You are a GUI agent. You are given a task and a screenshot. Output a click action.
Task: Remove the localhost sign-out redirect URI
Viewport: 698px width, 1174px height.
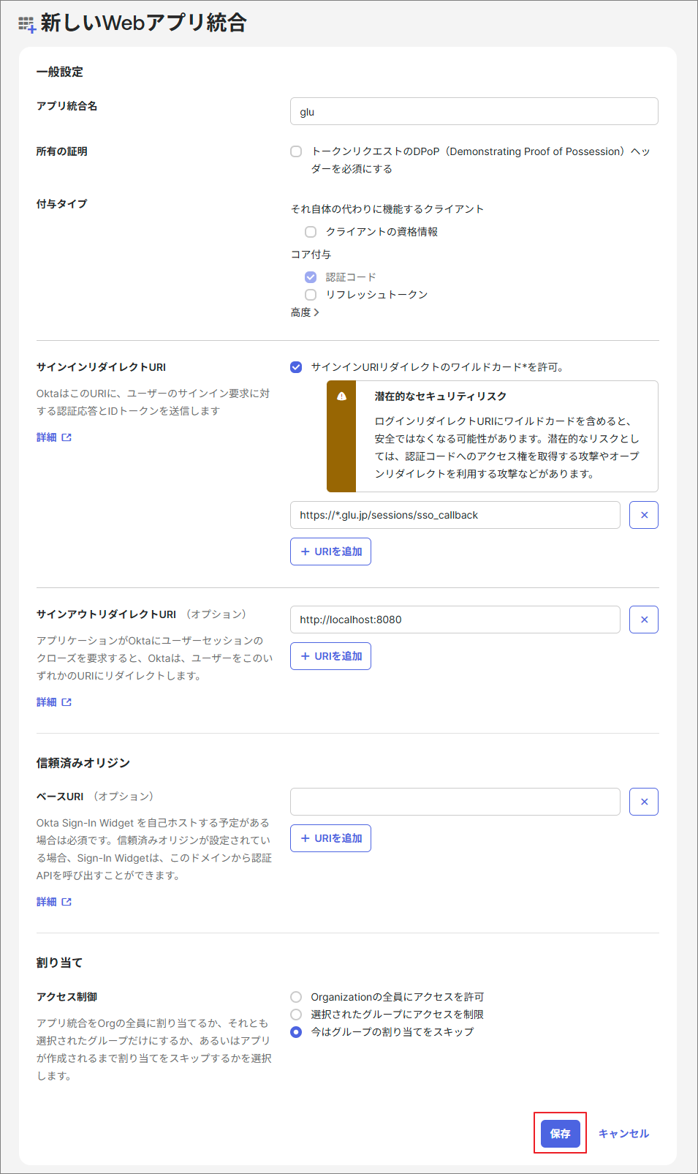pyautogui.click(x=643, y=620)
